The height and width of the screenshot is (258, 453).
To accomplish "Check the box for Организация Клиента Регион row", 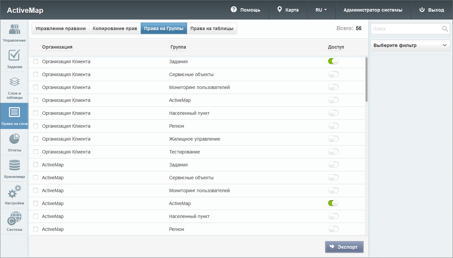I will click(36, 126).
